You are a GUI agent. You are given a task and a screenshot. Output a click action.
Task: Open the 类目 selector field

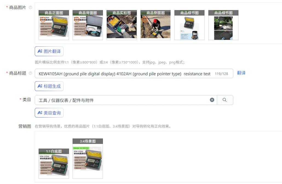point(126,100)
